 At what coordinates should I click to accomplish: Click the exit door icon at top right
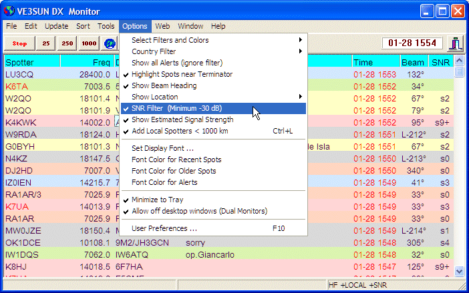coord(456,43)
